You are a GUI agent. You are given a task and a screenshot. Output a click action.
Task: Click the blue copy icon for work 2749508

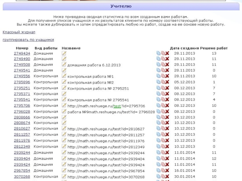point(158,65)
